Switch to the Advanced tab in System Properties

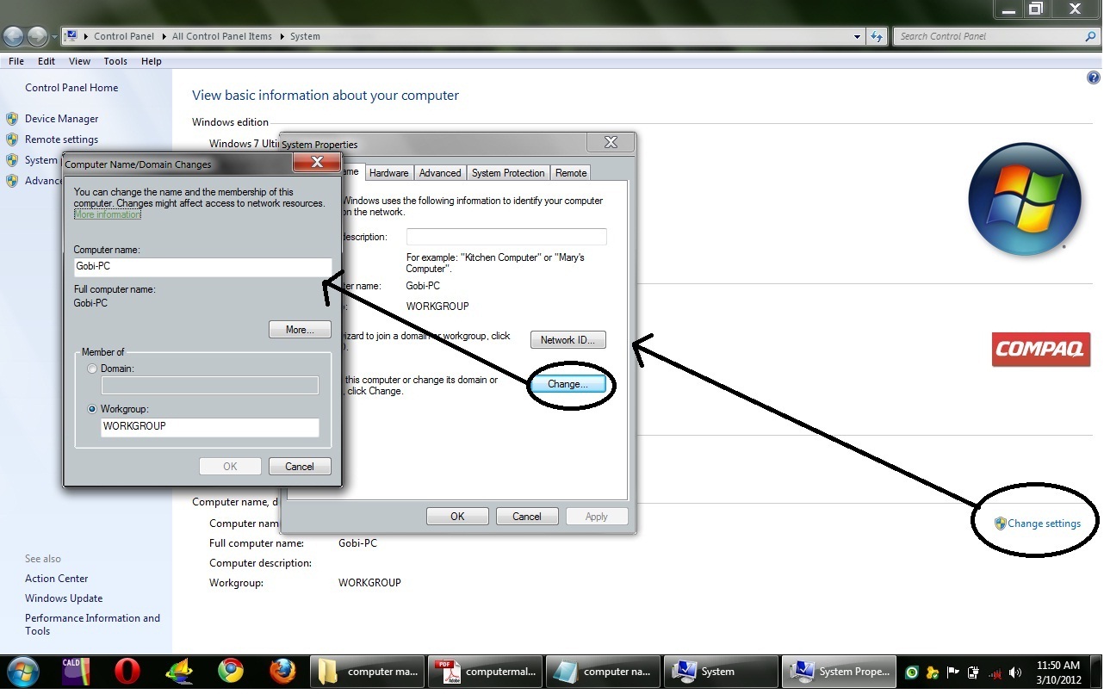[x=440, y=172]
